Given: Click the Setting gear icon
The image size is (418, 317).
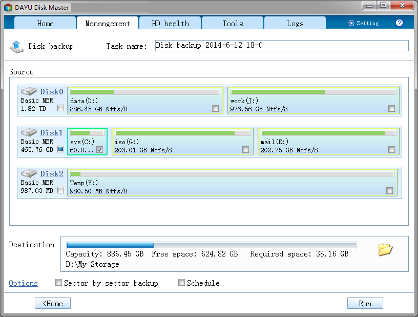Looking at the screenshot, I should coord(351,23).
